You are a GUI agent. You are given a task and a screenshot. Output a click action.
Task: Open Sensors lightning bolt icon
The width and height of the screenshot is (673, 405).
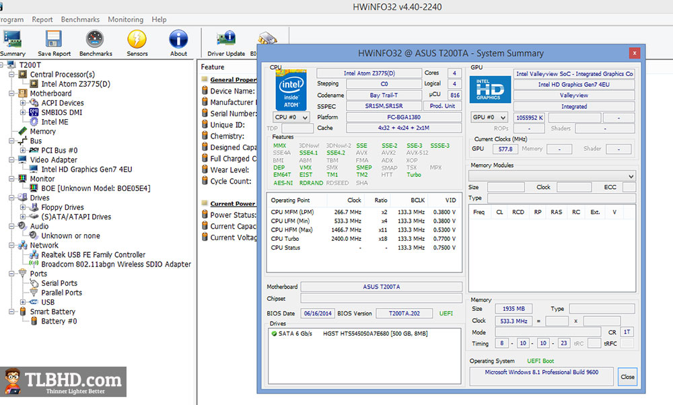point(137,39)
